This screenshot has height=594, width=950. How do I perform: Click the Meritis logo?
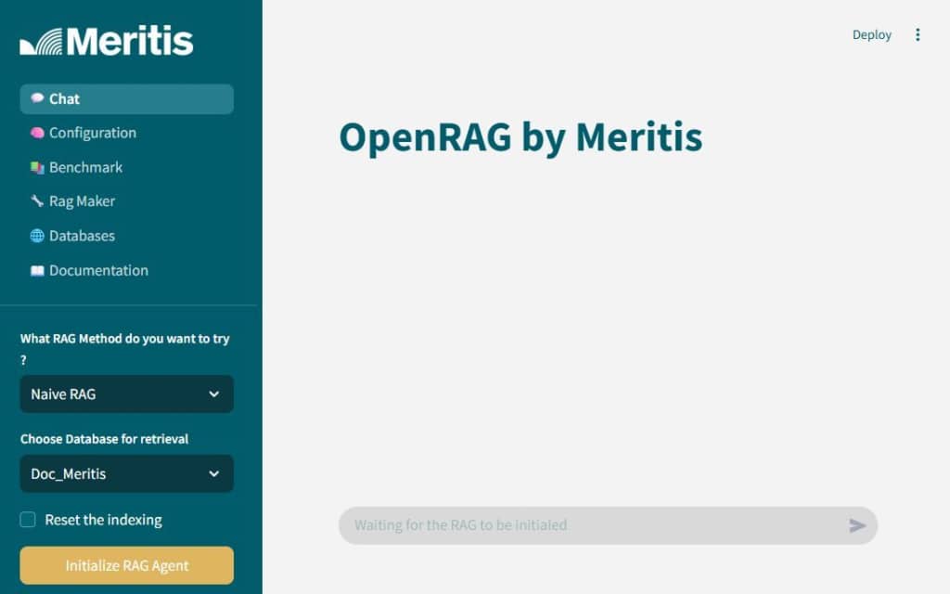click(107, 41)
